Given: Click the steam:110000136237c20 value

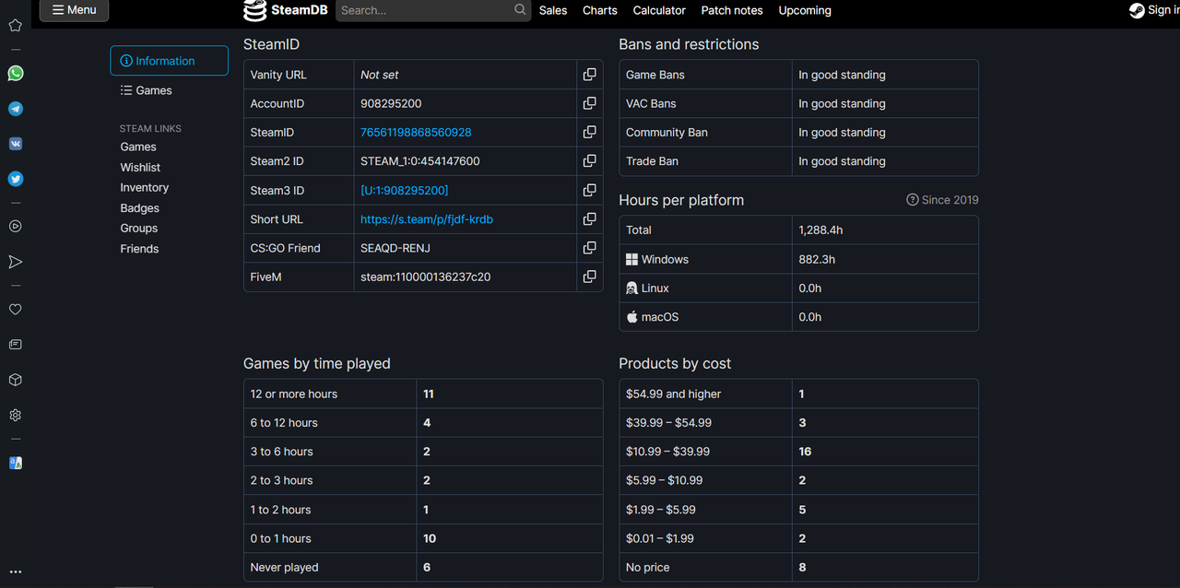Looking at the screenshot, I should coord(426,276).
